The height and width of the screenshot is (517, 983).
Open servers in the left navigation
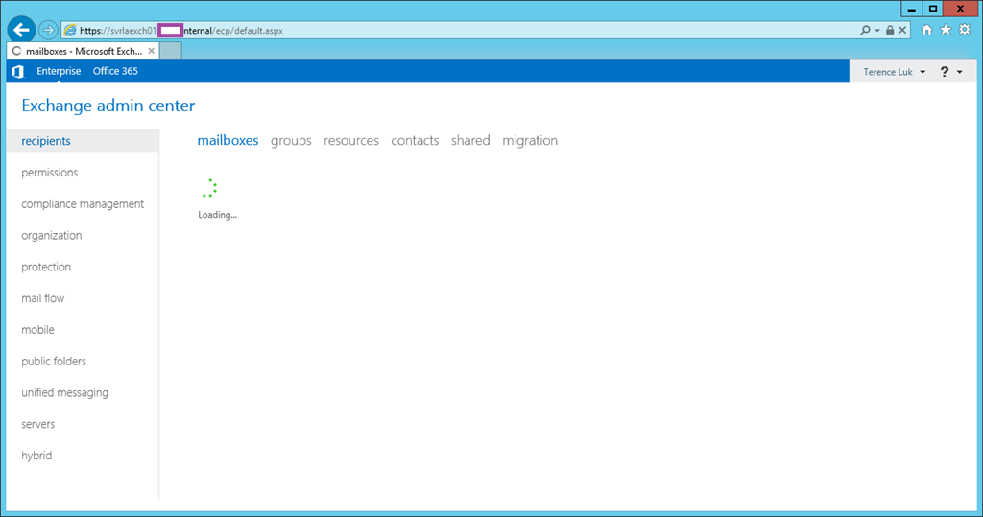point(38,424)
